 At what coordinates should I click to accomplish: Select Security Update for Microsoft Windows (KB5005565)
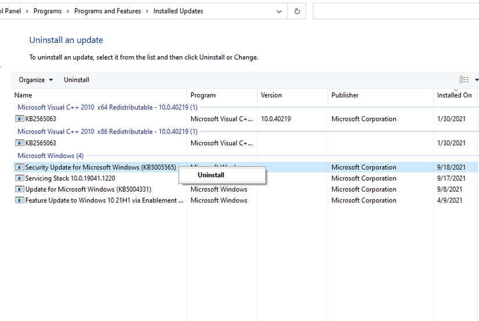click(100, 167)
